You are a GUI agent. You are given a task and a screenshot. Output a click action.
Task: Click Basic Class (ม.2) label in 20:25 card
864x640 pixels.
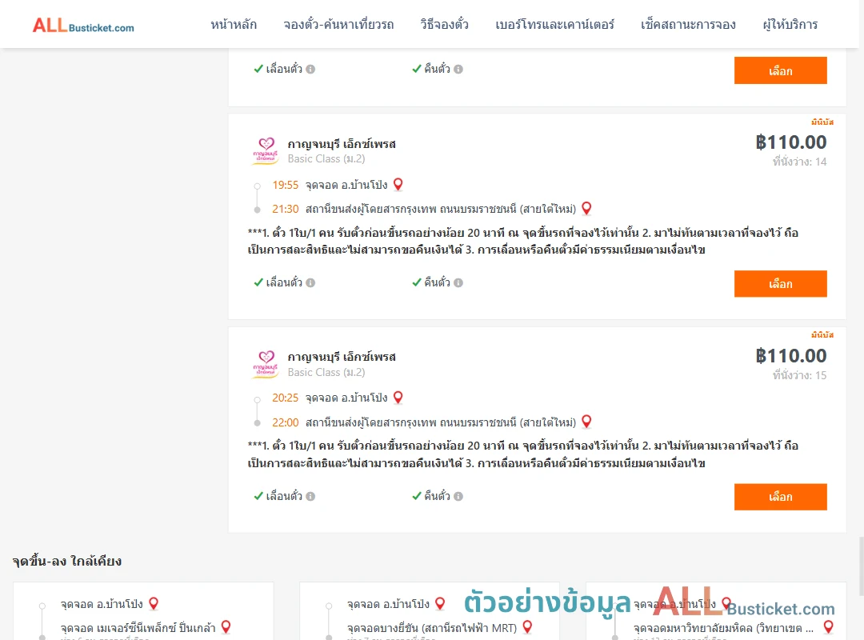[x=326, y=372]
